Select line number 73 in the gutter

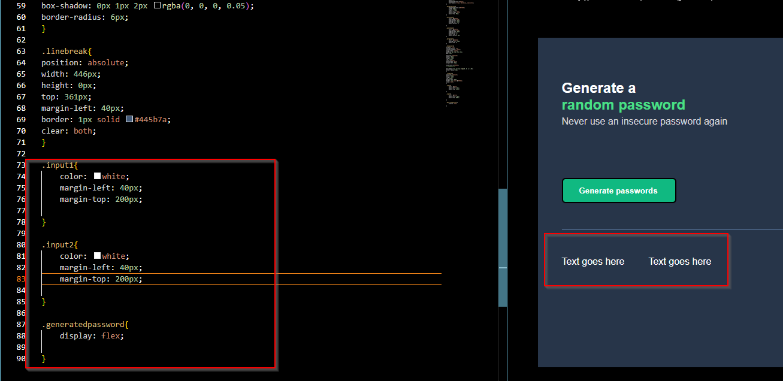(x=21, y=165)
